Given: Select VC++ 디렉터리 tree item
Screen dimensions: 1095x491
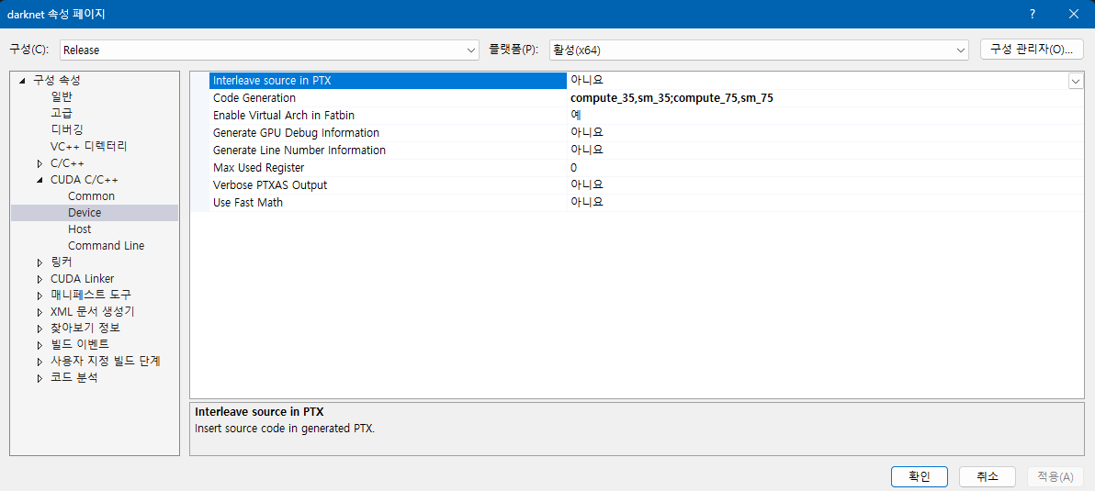Looking at the screenshot, I should coord(89,147).
